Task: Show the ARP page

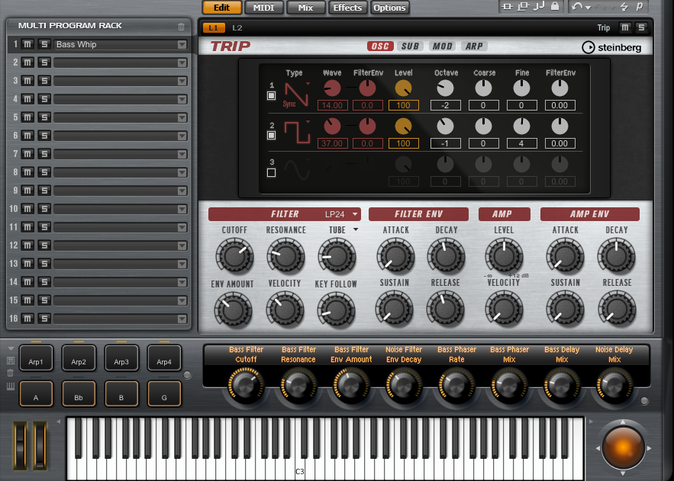Action: (x=474, y=46)
